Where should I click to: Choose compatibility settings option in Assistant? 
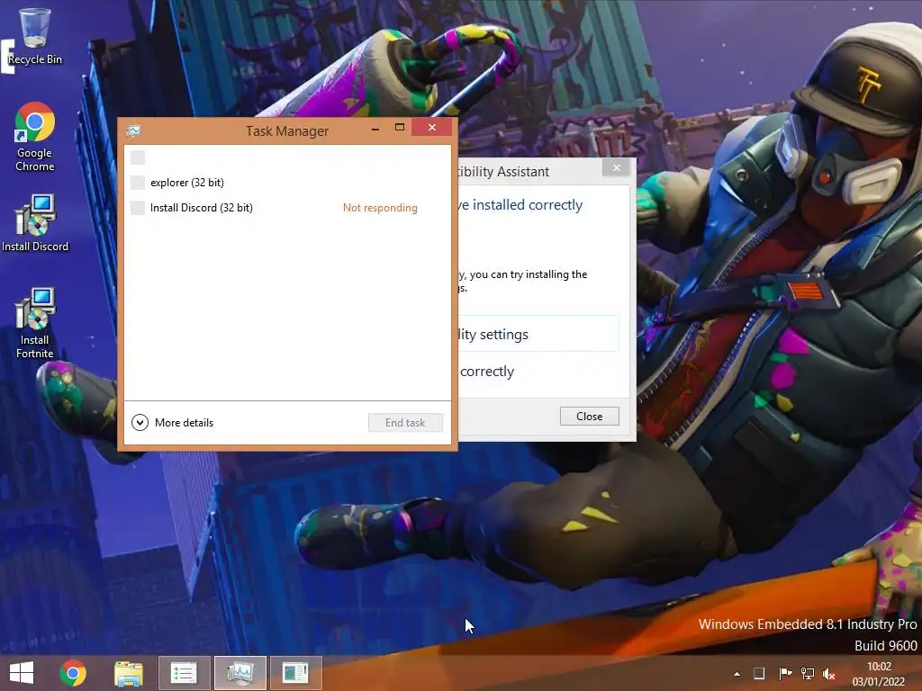click(x=538, y=334)
